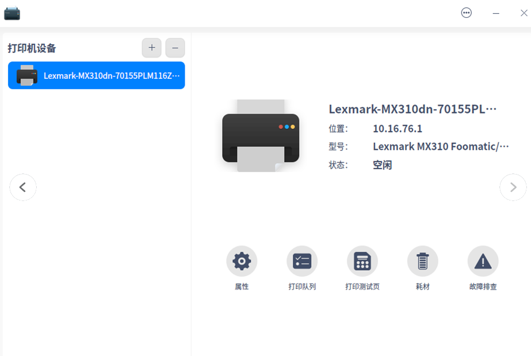Add a printer with the plus button
The width and height of the screenshot is (531, 356).
coord(151,48)
